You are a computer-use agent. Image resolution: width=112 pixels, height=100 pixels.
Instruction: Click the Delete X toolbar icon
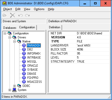12,15
